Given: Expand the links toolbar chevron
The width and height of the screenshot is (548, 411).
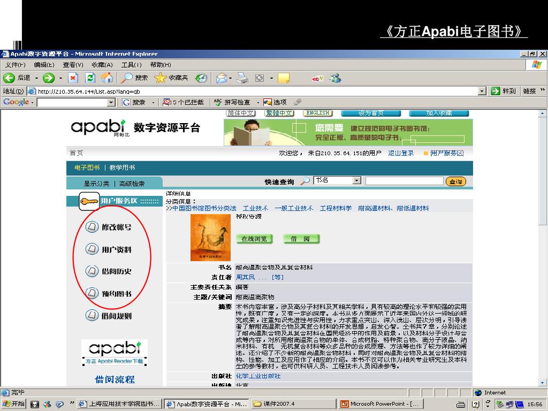Looking at the screenshot, I should [x=543, y=90].
